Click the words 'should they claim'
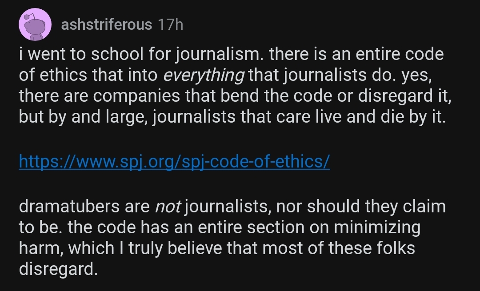Image resolution: width=480 pixels, height=291 pixels. pos(376,206)
